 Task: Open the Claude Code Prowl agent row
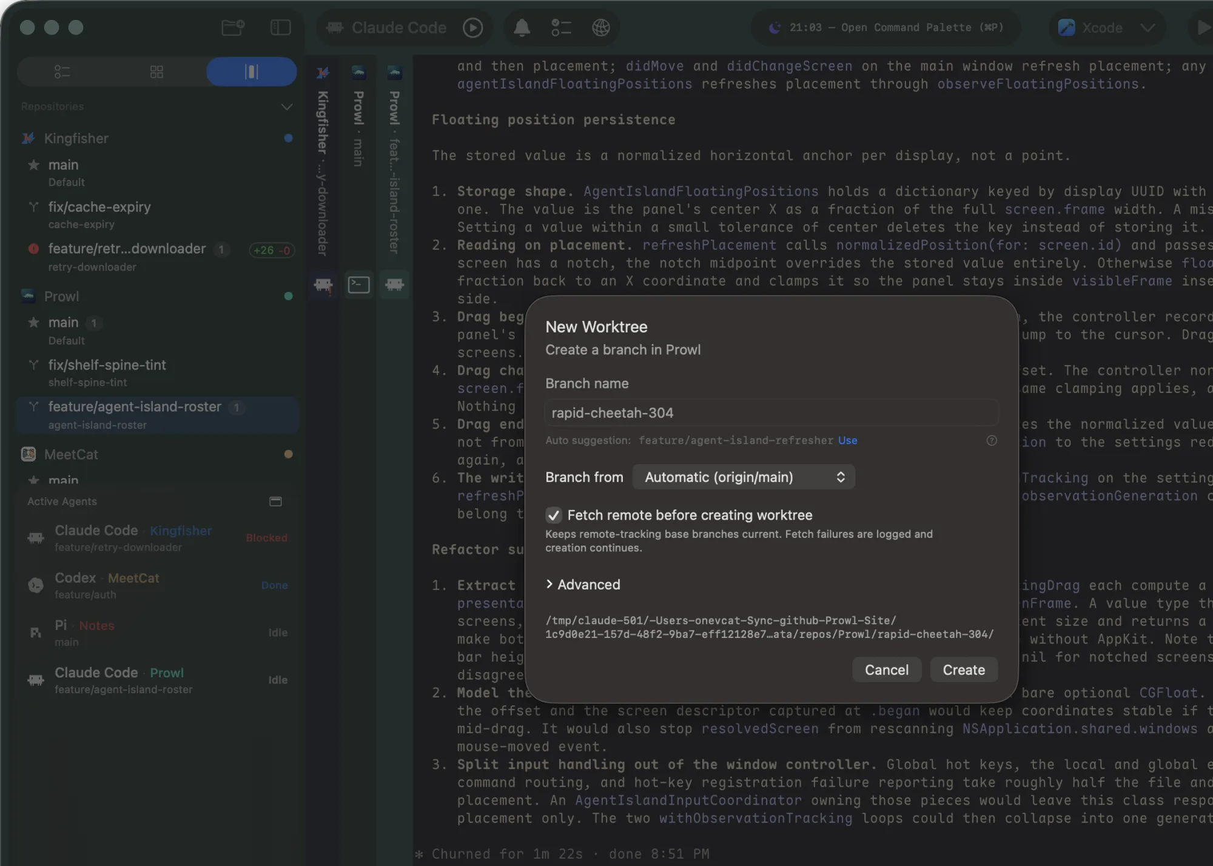158,680
